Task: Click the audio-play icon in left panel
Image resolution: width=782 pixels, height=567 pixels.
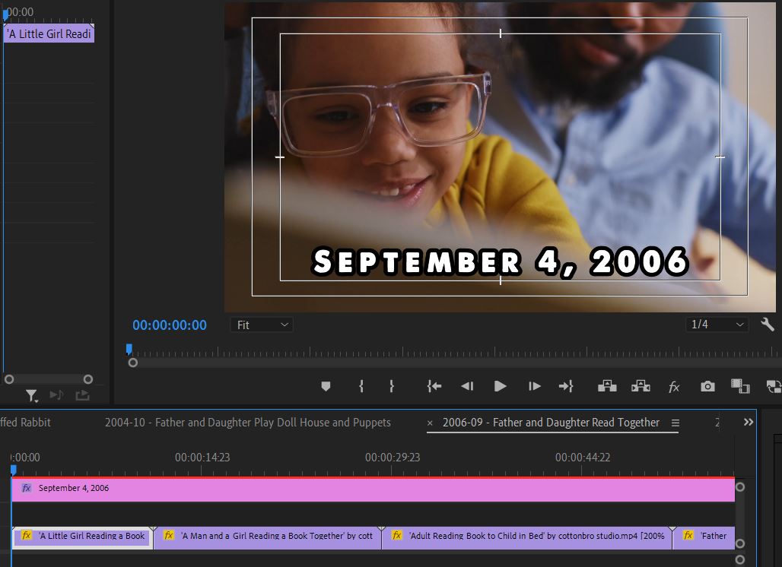Action: tap(56, 395)
